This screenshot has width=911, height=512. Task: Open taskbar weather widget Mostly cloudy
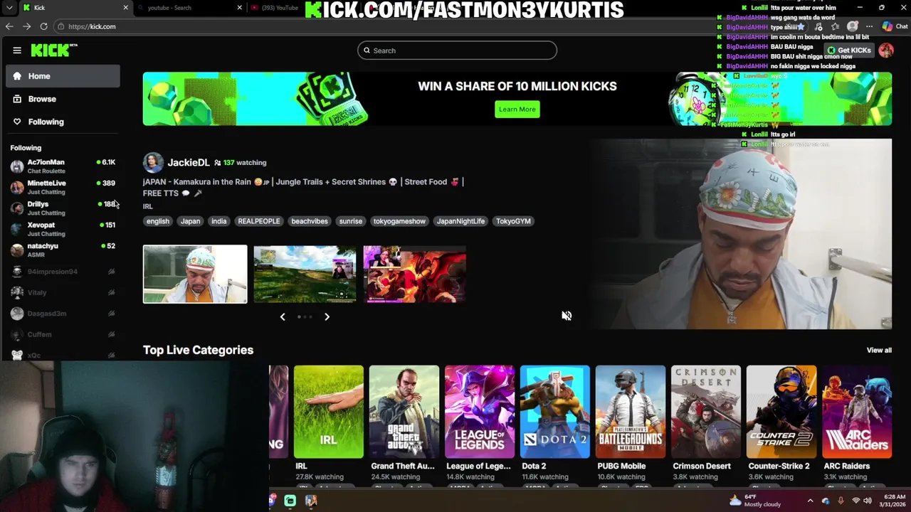[x=756, y=501]
